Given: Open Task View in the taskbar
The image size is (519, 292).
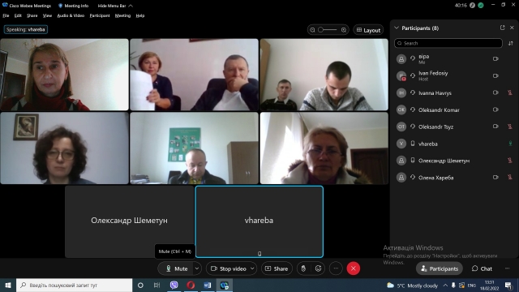Looking at the screenshot, I should coord(157,285).
